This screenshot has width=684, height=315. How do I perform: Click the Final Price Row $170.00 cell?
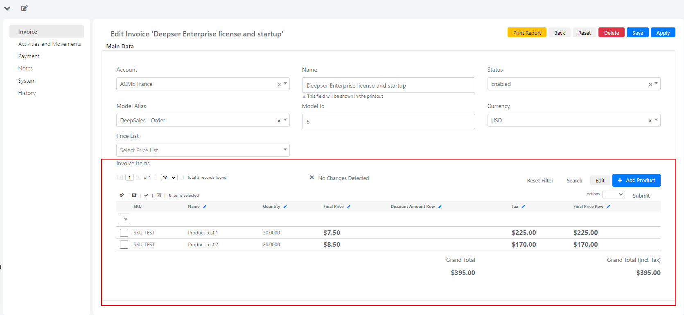pos(586,244)
